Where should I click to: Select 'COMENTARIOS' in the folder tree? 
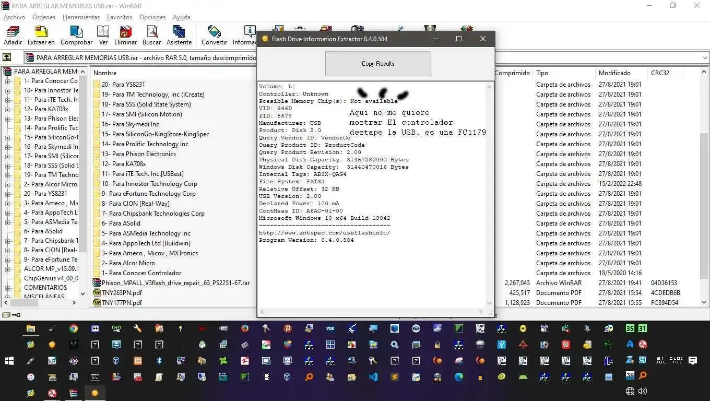[45, 288]
